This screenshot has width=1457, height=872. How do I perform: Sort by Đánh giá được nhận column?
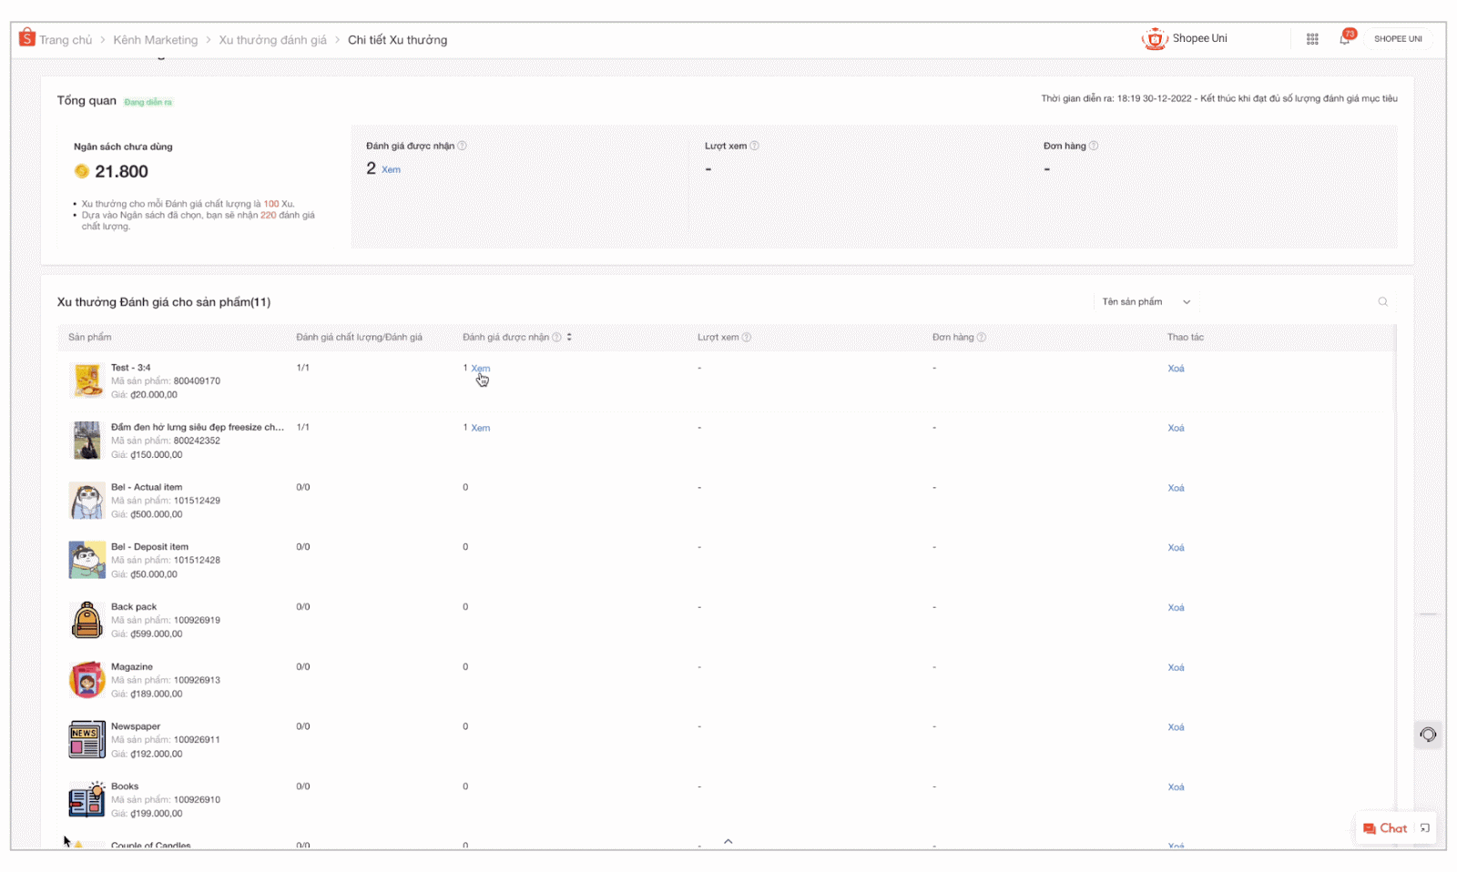pos(569,338)
